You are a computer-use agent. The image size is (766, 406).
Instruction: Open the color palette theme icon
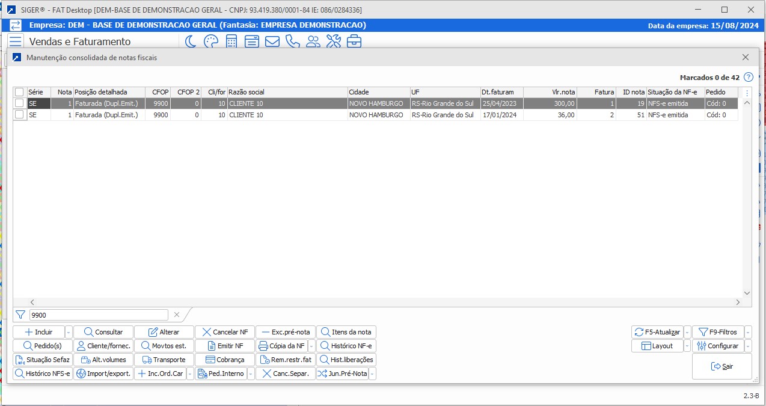tap(210, 42)
